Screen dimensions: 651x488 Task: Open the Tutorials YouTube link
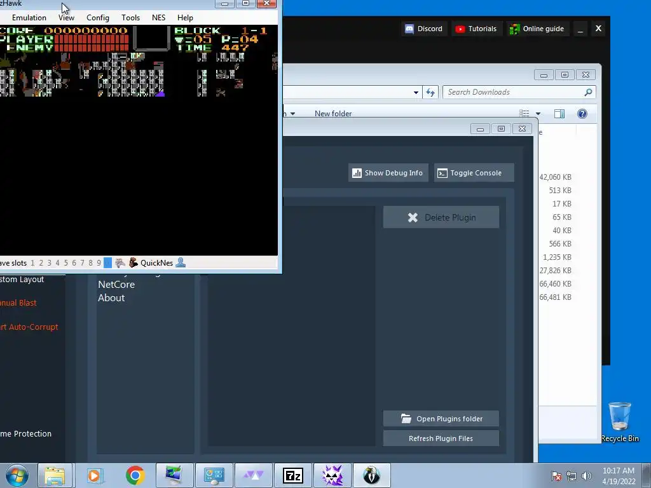pyautogui.click(x=476, y=29)
